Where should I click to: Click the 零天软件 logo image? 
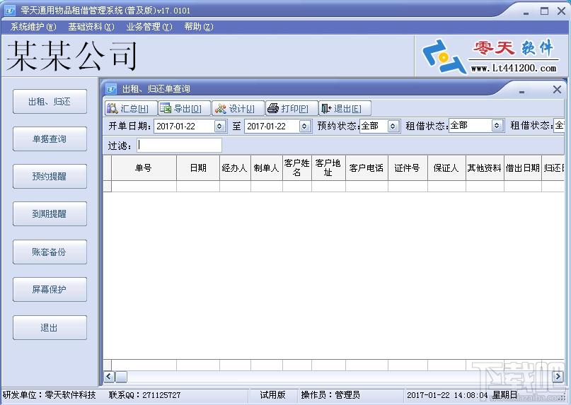(x=490, y=57)
